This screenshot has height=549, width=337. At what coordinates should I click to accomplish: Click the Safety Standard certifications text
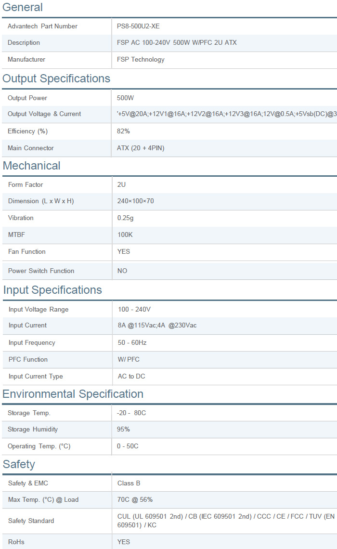(x=226, y=521)
